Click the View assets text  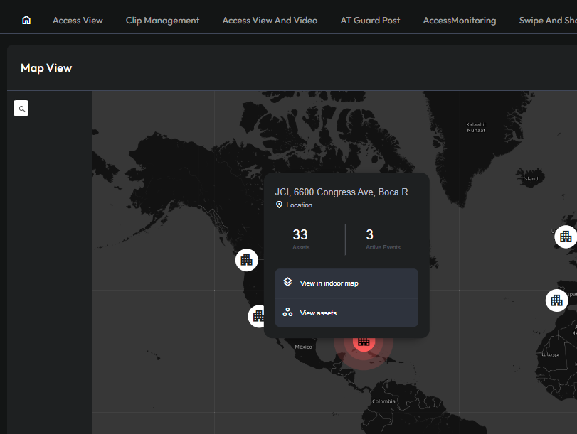tap(318, 313)
